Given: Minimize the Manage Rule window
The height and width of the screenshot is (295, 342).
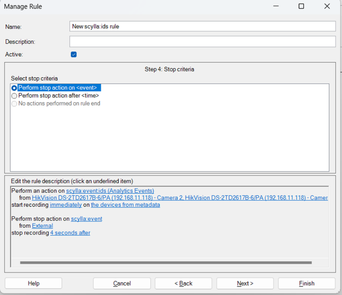Looking at the screenshot, I should click(x=275, y=6).
